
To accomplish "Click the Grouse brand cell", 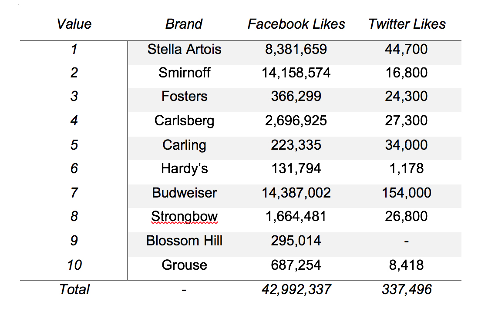I will pos(185,265).
